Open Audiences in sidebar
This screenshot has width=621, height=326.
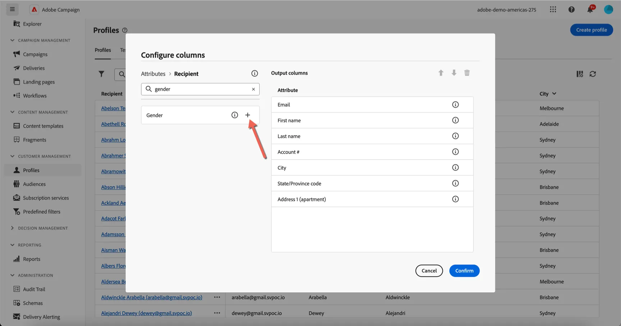34,184
